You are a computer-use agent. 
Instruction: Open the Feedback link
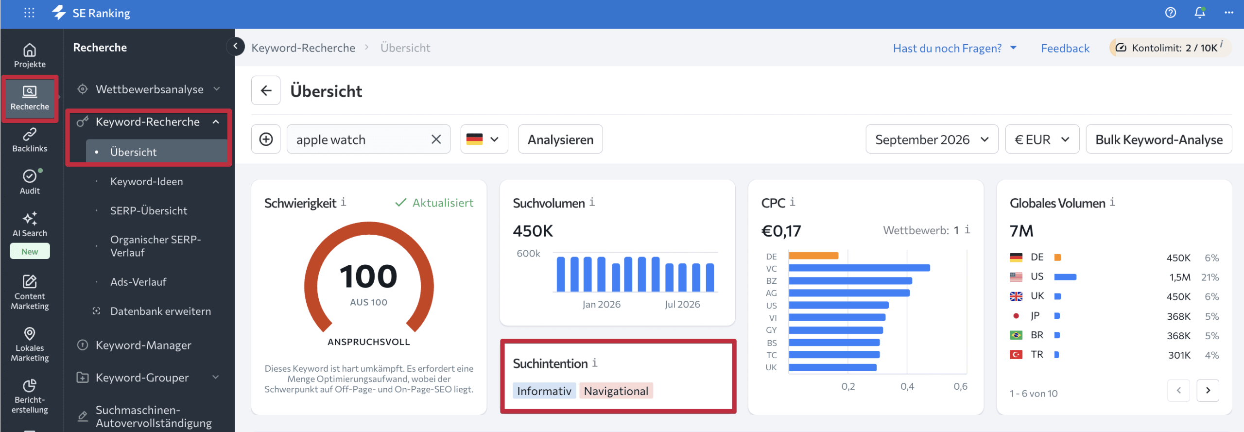pos(1065,48)
